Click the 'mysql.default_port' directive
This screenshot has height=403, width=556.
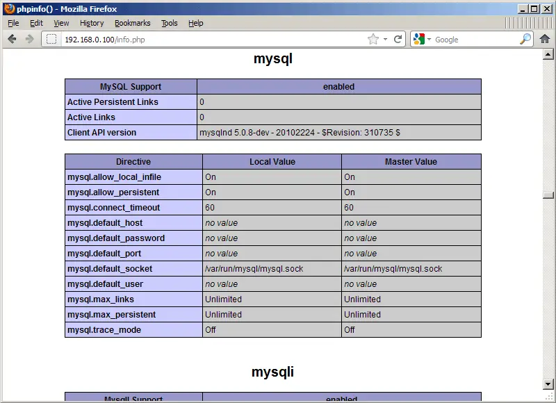pyautogui.click(x=104, y=253)
